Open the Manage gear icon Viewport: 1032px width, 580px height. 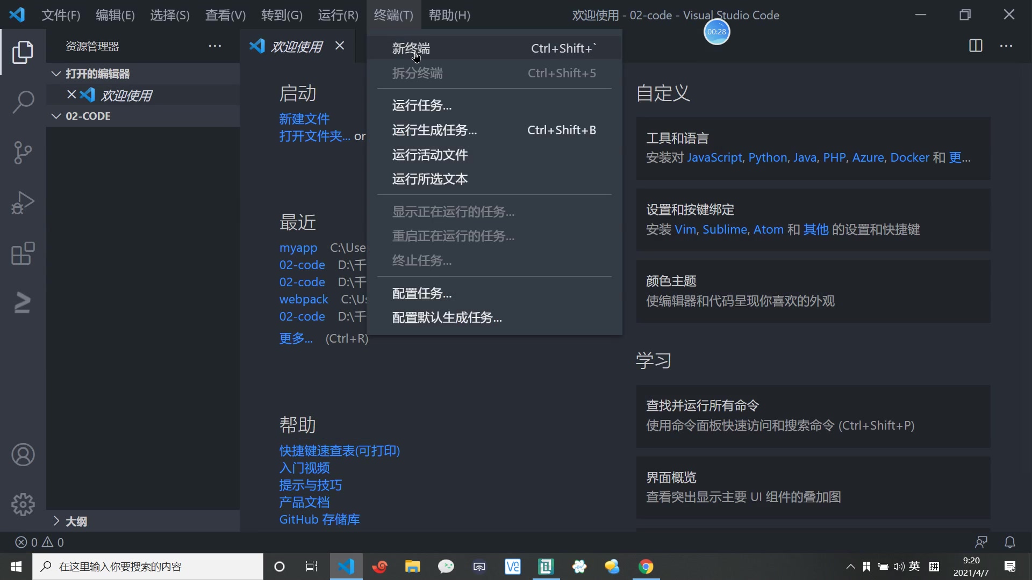pyautogui.click(x=23, y=505)
